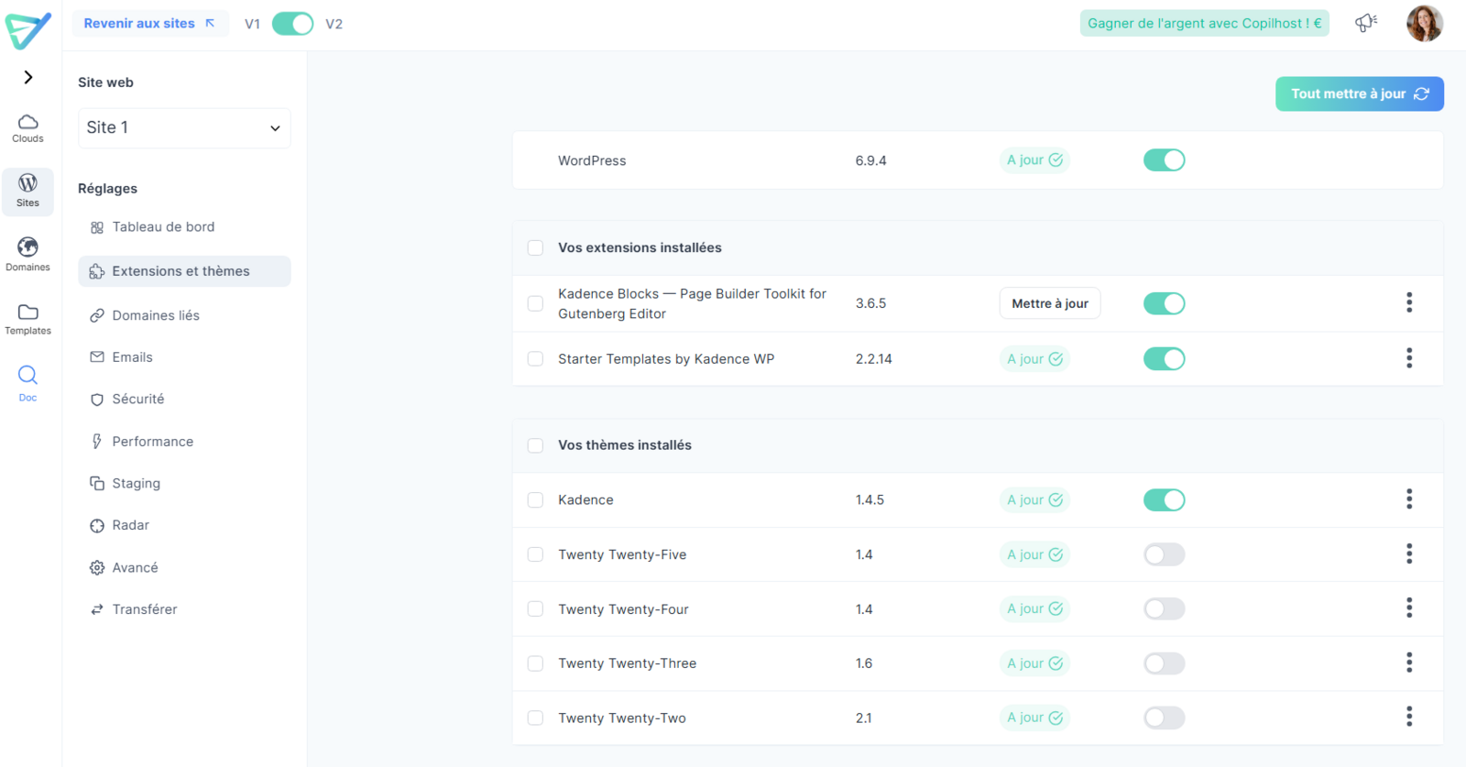Open Twenty Twenty-Five three-dot menu
1466x767 pixels.
pos(1409,553)
